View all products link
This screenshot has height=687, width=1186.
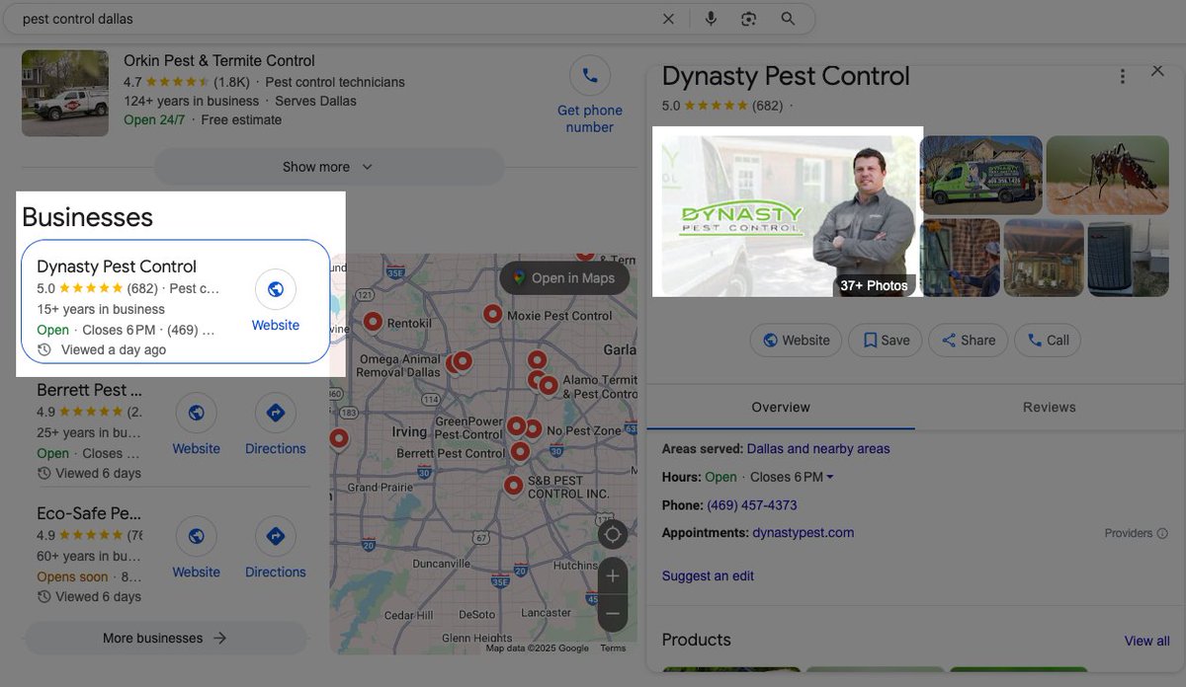coord(1146,641)
